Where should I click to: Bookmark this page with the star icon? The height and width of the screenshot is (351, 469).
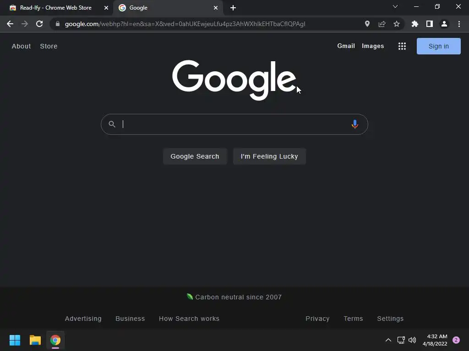click(397, 24)
